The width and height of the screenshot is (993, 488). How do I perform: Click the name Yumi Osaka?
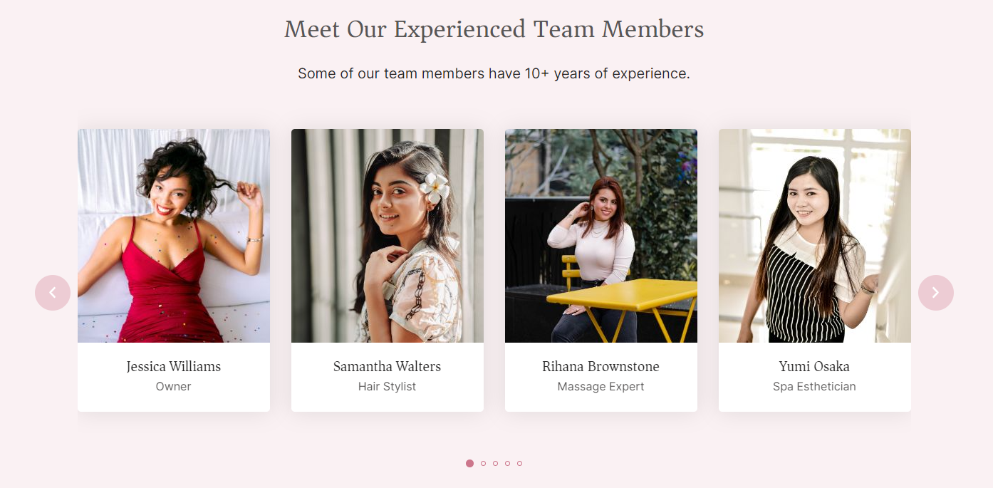(814, 366)
